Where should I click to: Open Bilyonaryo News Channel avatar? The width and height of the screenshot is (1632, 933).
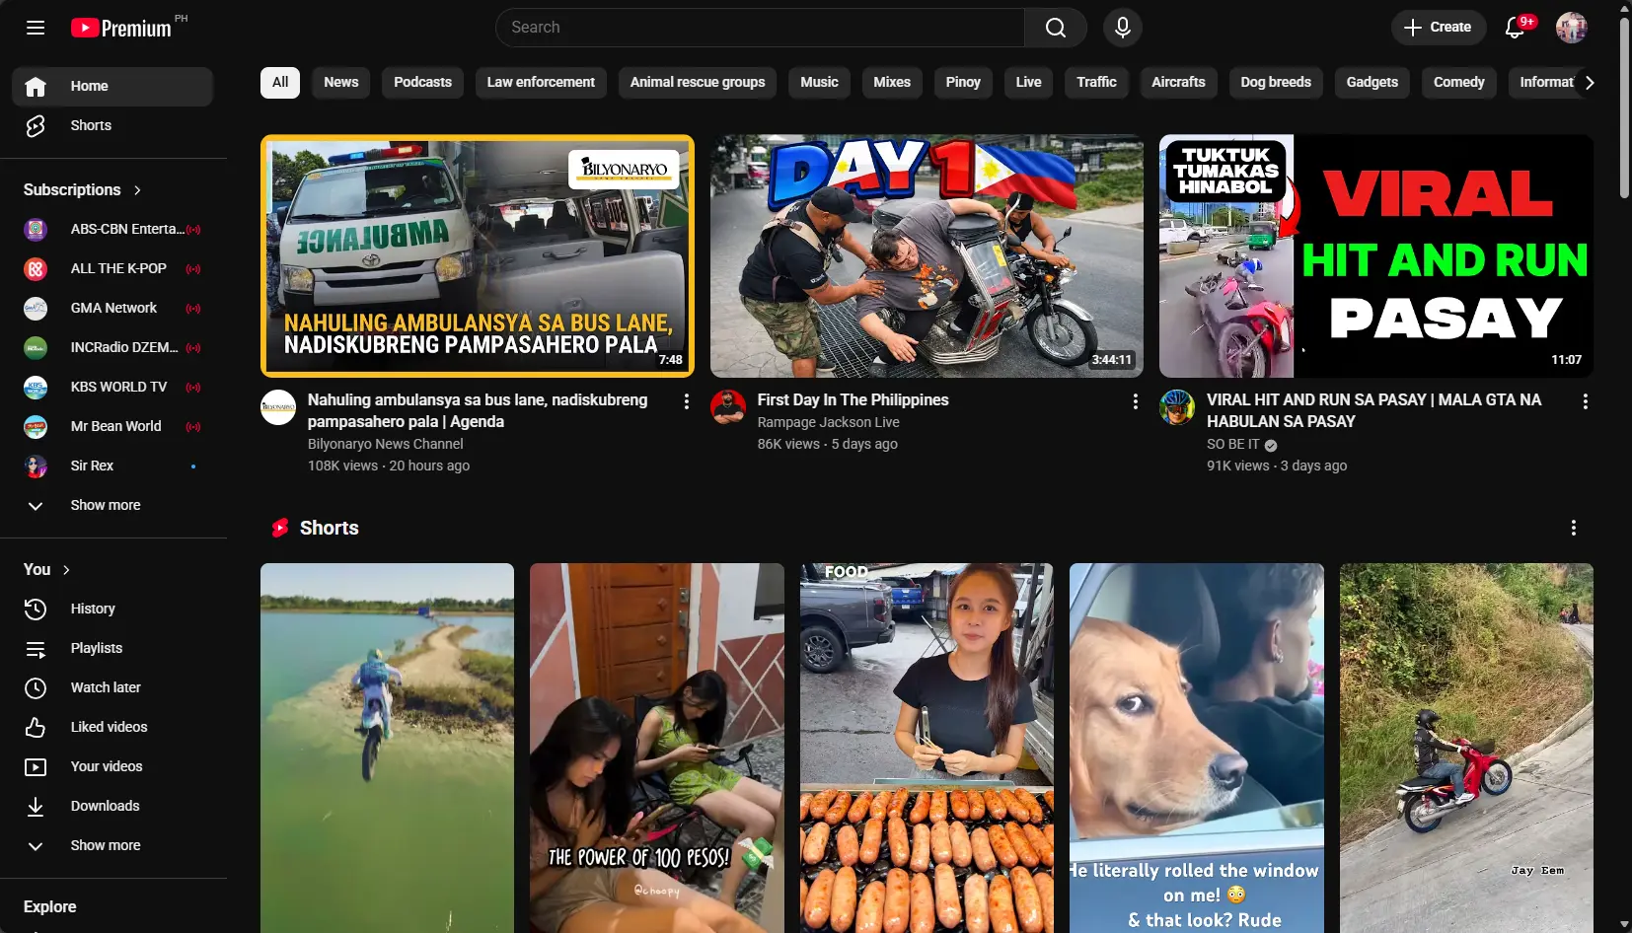point(278,407)
